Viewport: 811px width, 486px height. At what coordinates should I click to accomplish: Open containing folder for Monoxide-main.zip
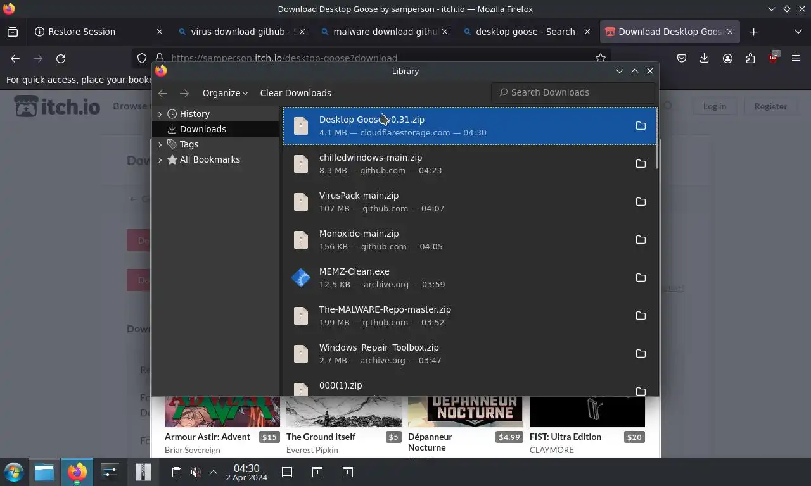641,240
